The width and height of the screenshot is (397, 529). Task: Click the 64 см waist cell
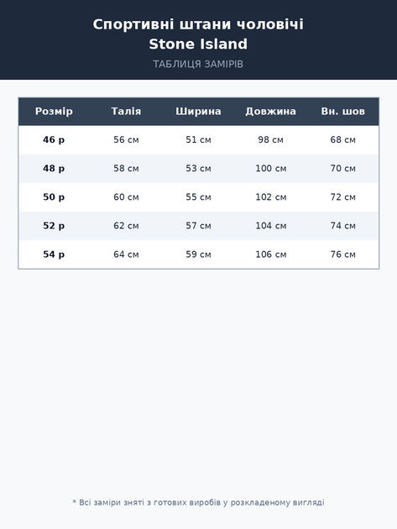coord(126,254)
